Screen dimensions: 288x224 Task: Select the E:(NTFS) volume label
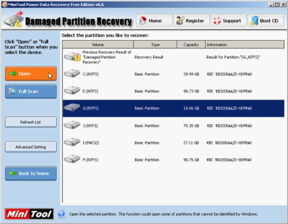(x=90, y=91)
